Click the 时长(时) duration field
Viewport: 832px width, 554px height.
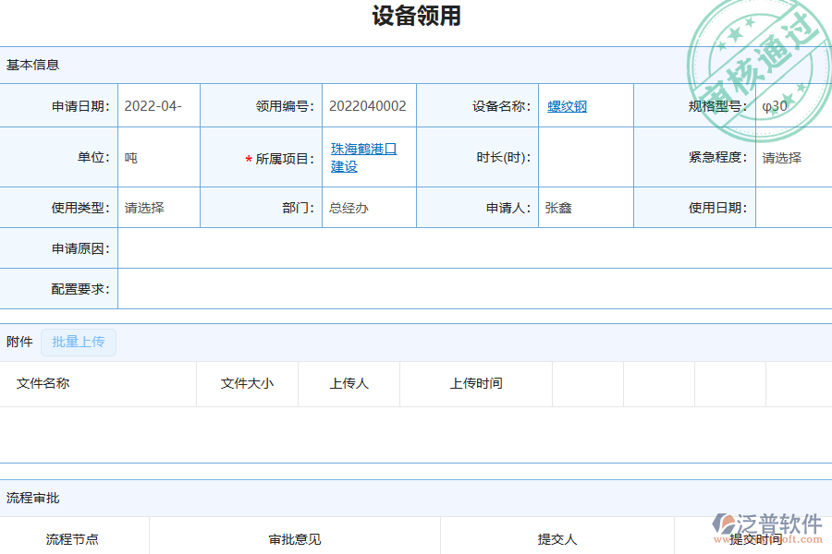coord(582,157)
